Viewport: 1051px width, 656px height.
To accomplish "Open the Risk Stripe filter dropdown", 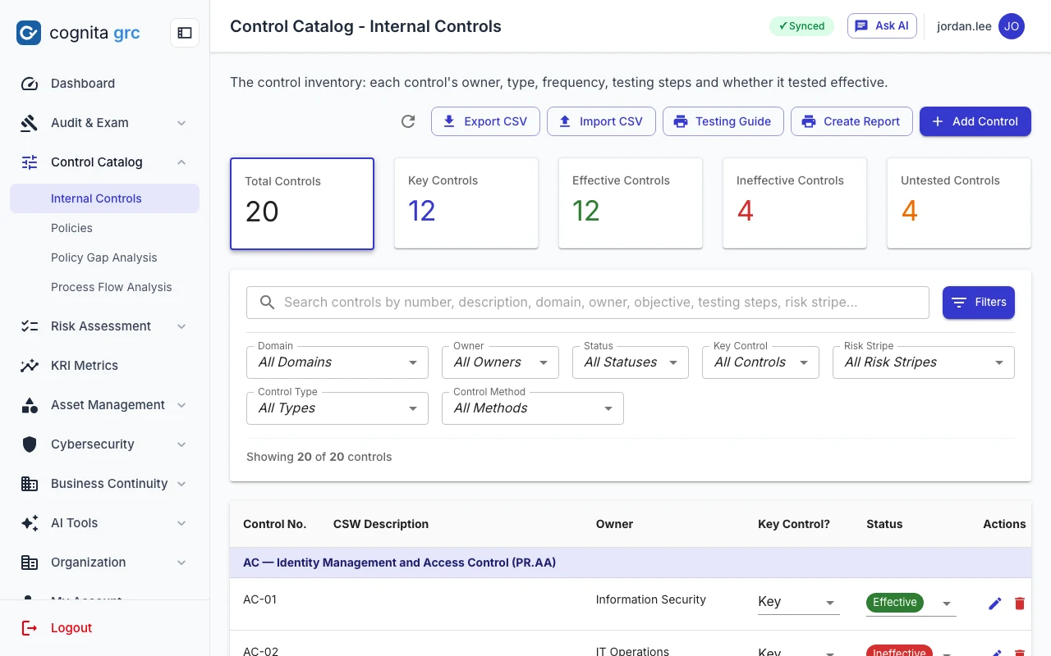I will (x=924, y=362).
